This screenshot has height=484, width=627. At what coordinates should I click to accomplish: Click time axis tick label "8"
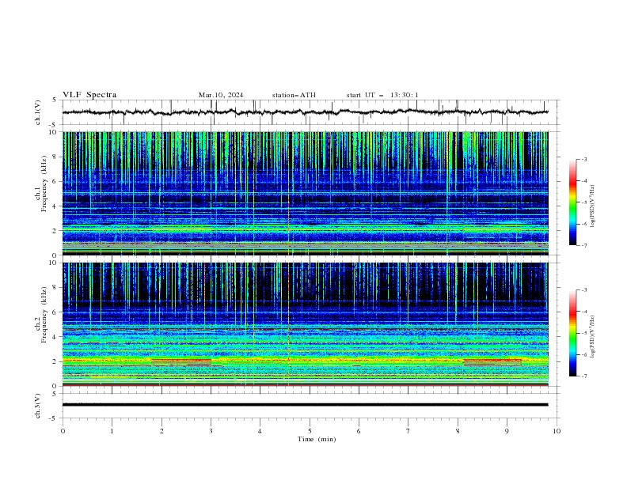click(458, 431)
